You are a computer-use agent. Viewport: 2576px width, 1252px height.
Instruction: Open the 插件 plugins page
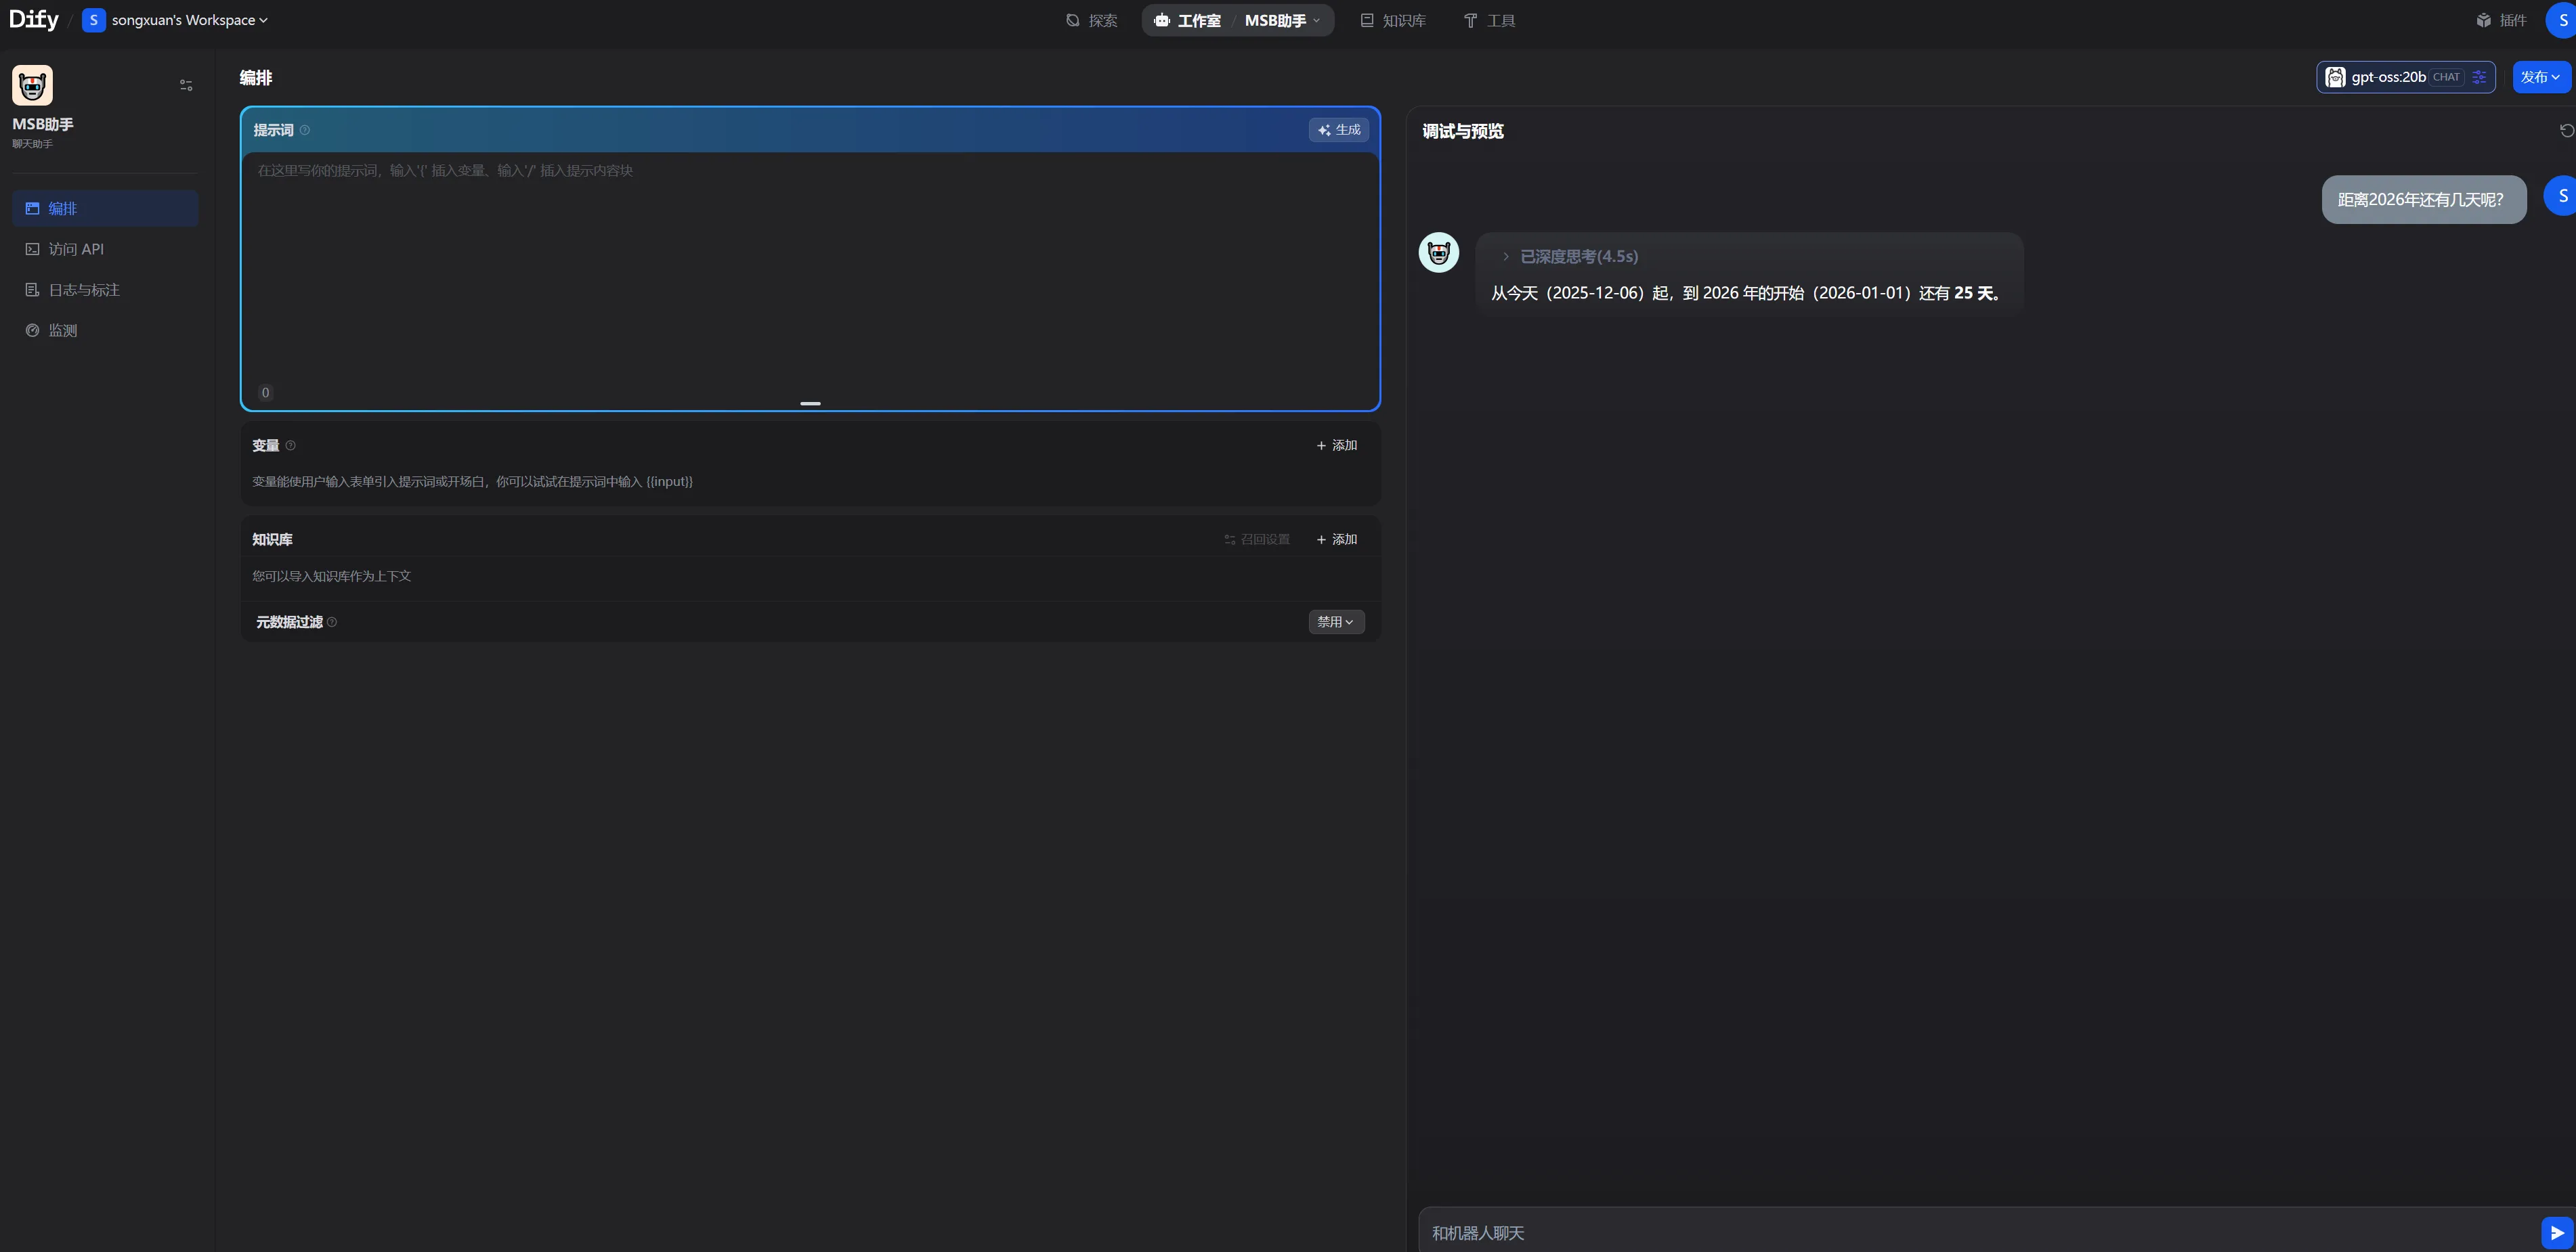point(2502,20)
